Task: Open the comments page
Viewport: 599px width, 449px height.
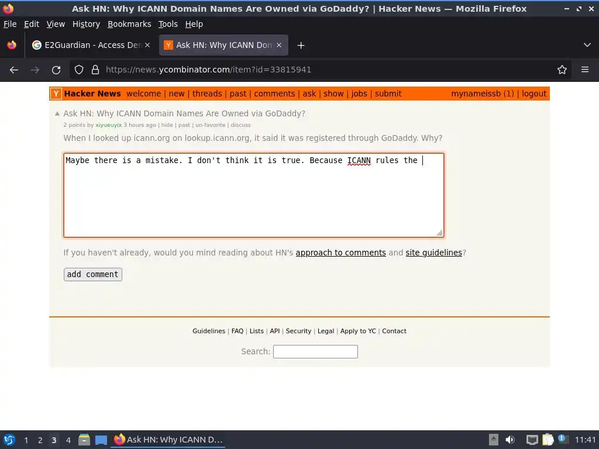Action: [274, 94]
